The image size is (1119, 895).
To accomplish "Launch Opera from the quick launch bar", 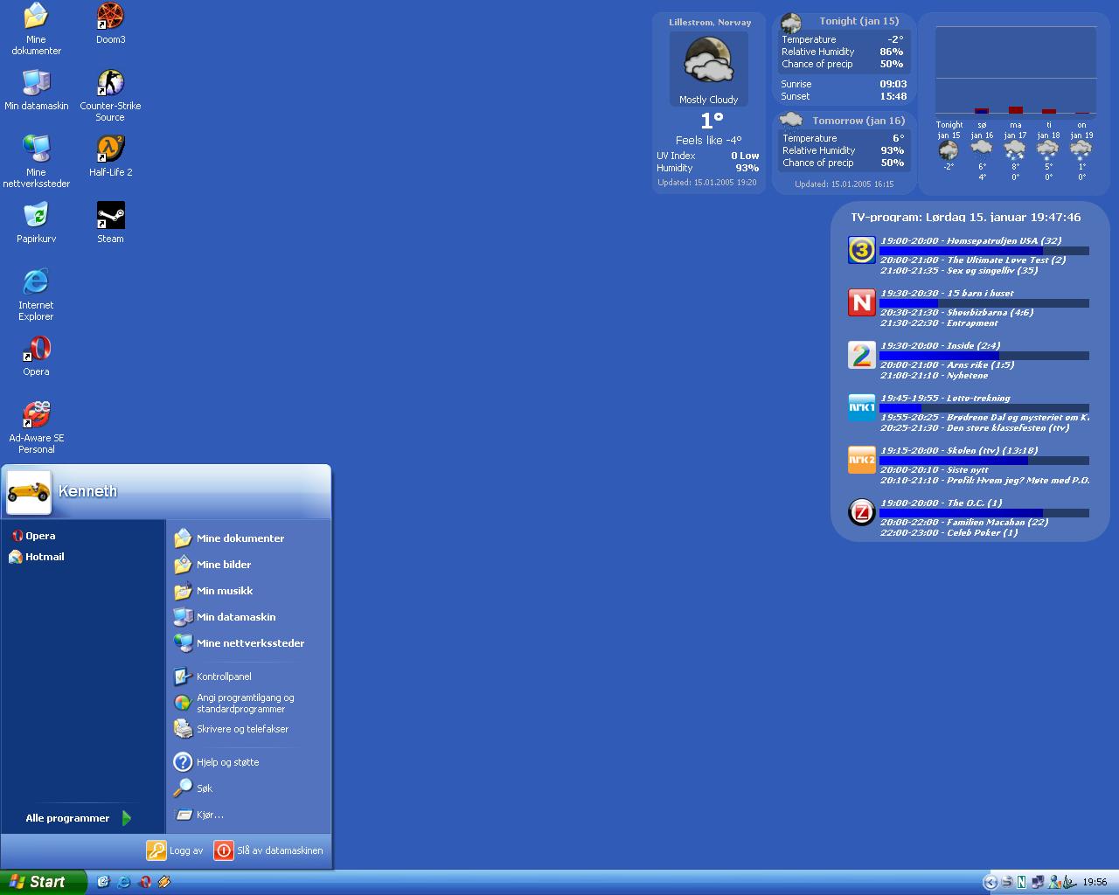I will [x=145, y=882].
